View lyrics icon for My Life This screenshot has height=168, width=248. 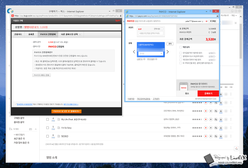click(59, 119)
